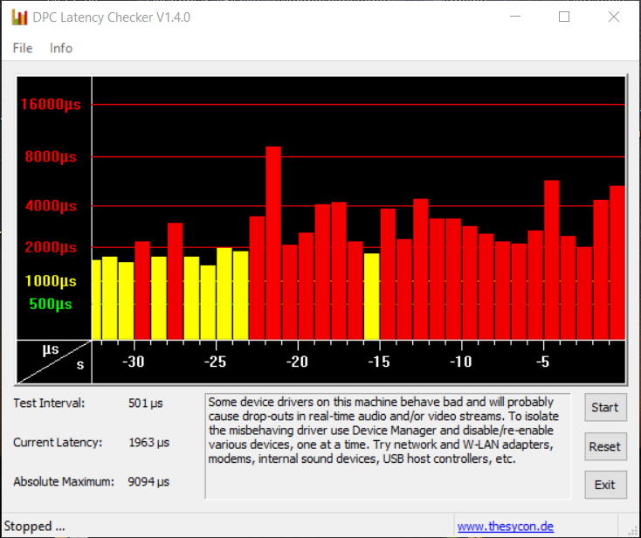The width and height of the screenshot is (641, 538).
Task: Click the Current Latency value 1963 µs
Action: pos(148,442)
